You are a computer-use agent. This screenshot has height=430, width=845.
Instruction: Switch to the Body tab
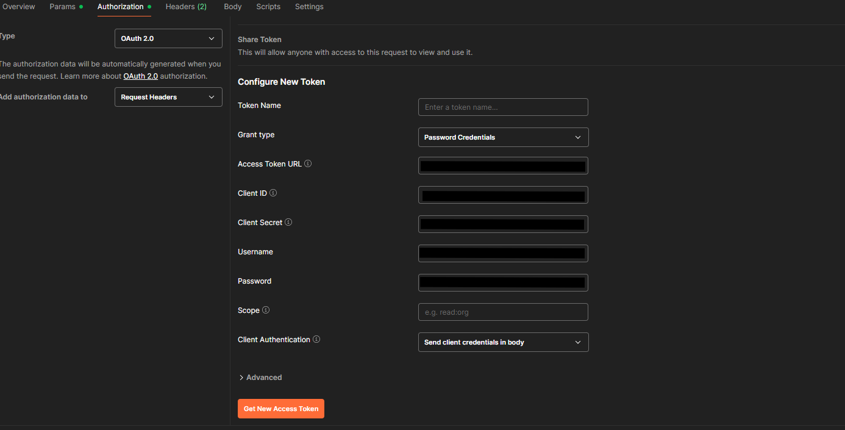click(x=233, y=7)
